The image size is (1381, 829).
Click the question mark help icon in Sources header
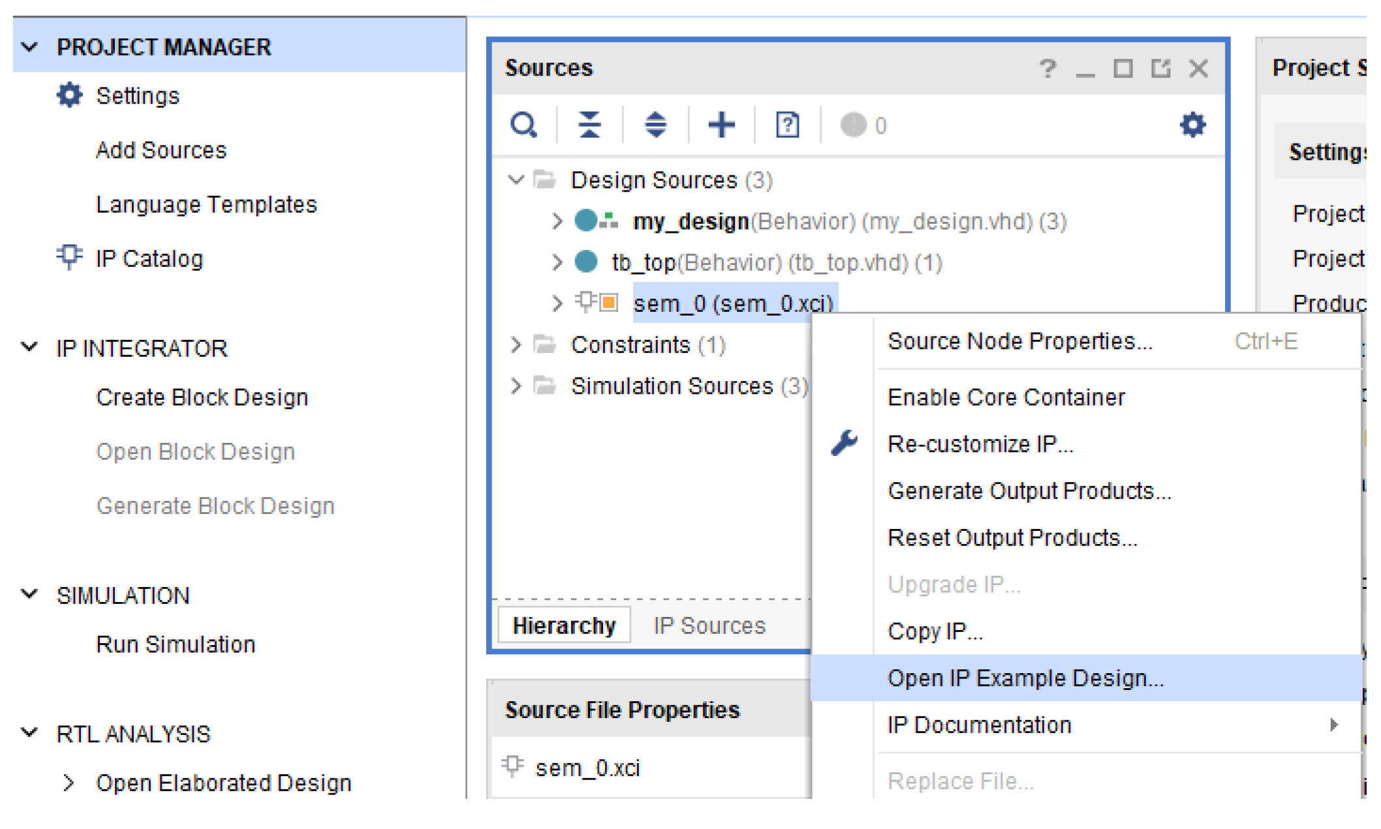click(x=1047, y=68)
